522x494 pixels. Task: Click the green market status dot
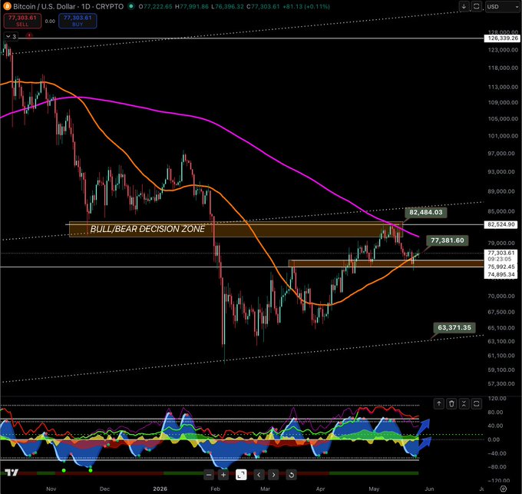coord(131,6)
